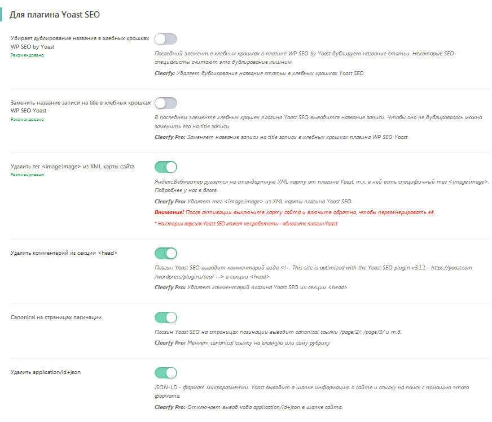The width and height of the screenshot is (492, 422).
Task: Switch off the remove application/ld+json toggle
Action: 165,372
